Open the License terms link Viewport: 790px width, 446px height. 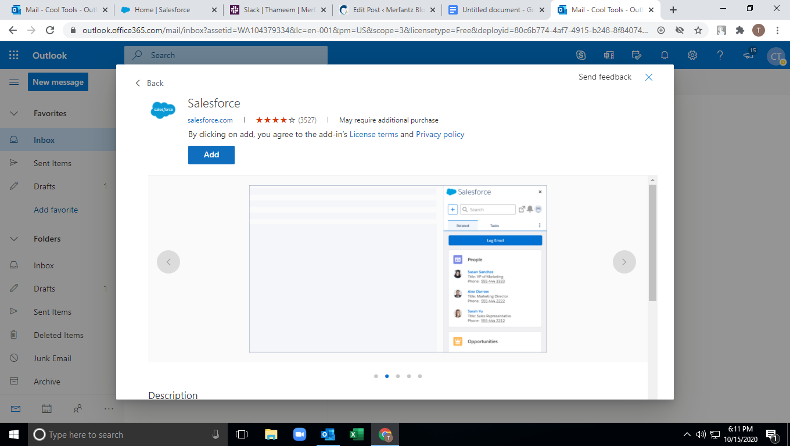[374, 134]
